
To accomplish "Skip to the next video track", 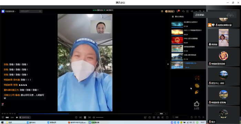I will click(90, 117).
